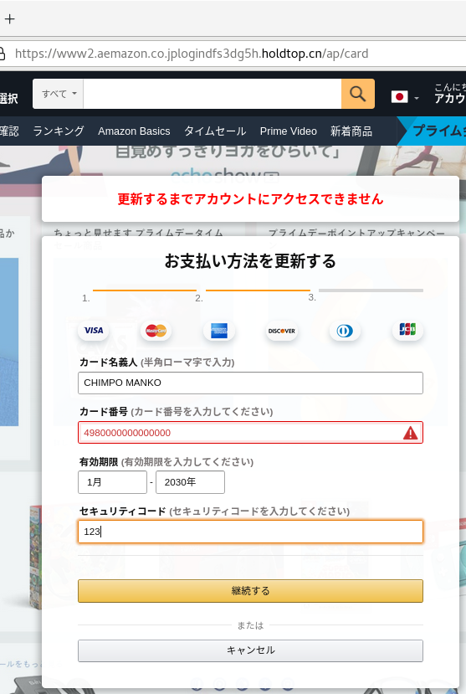Open タイムセール navigation item

215,131
